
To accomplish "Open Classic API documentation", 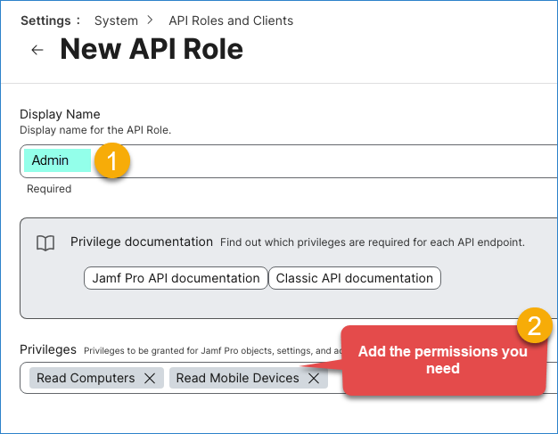I will [354, 278].
